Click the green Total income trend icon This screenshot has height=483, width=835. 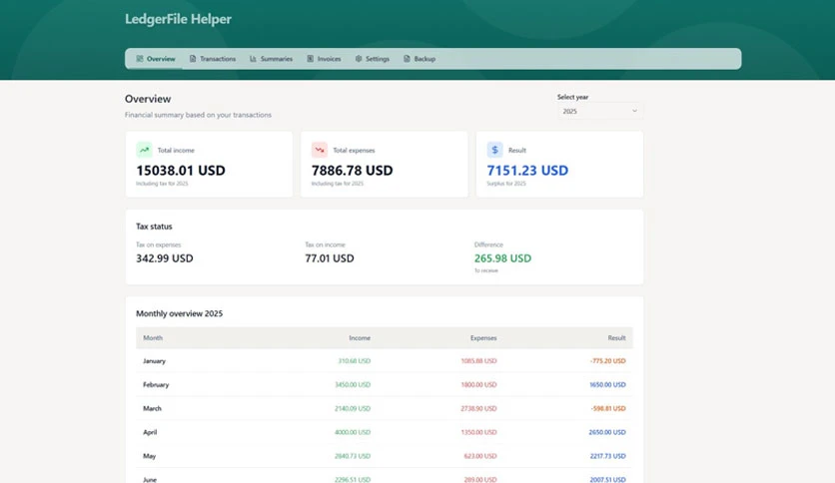[x=144, y=150]
